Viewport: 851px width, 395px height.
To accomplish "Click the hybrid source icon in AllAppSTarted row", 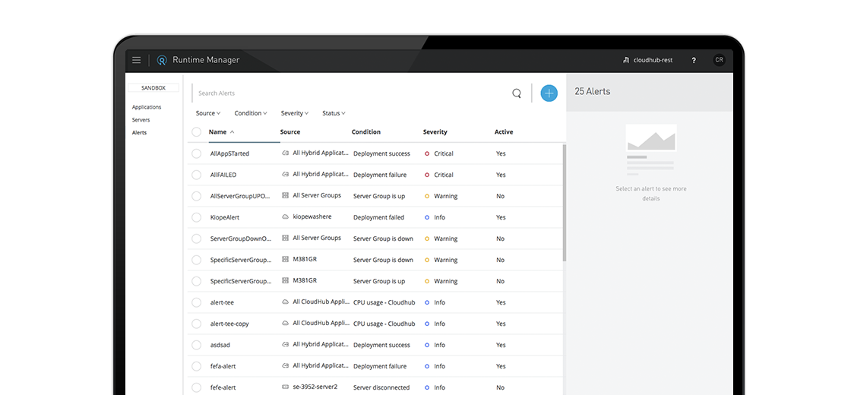I will coord(285,153).
